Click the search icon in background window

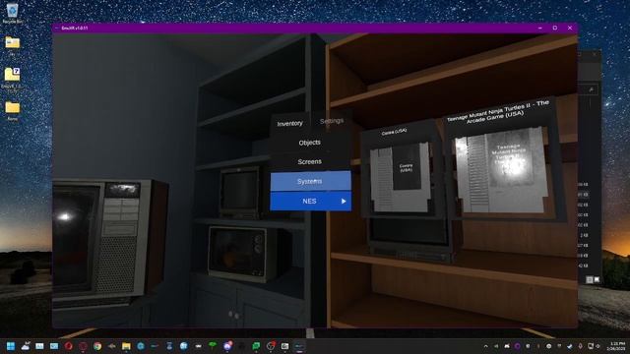pos(591,89)
